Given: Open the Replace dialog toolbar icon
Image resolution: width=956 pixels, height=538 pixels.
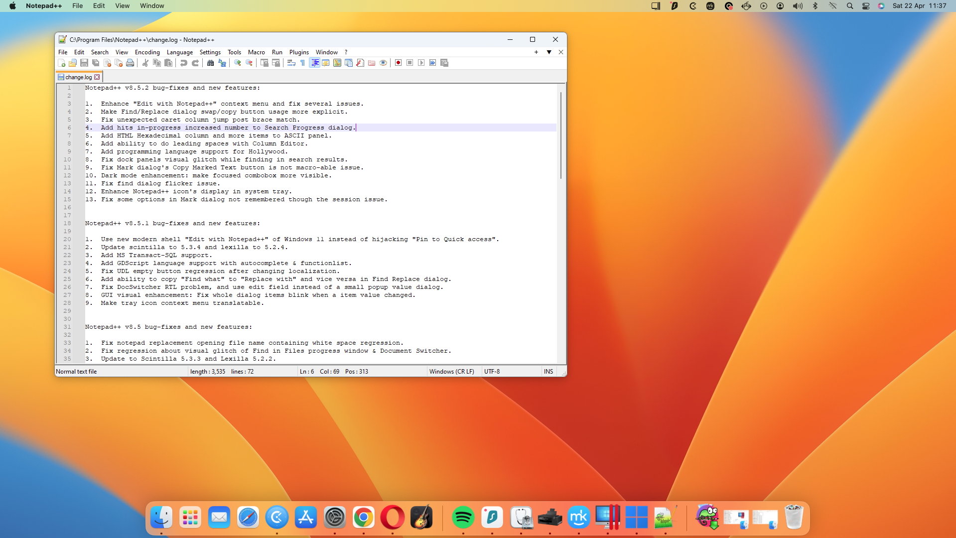Looking at the screenshot, I should point(222,63).
